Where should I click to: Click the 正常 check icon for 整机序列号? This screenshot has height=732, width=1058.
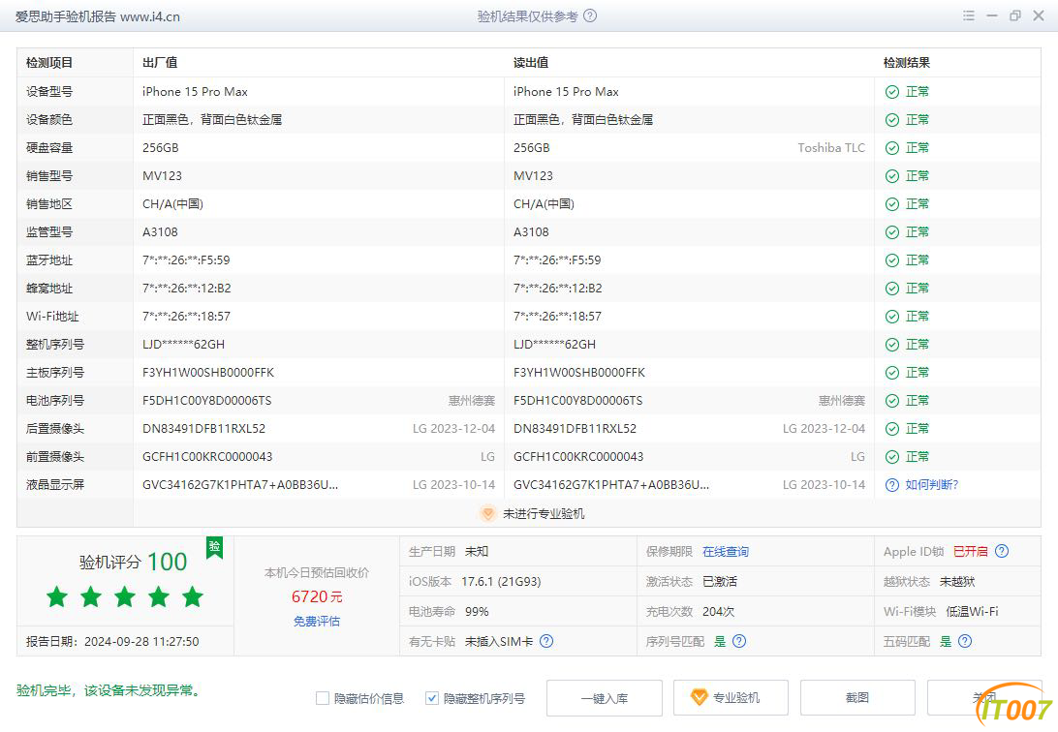coord(892,345)
